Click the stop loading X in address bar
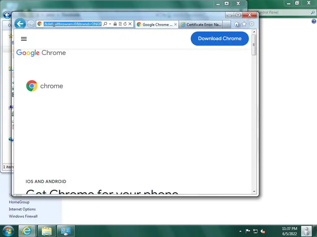317x237 pixels. pos(130,24)
